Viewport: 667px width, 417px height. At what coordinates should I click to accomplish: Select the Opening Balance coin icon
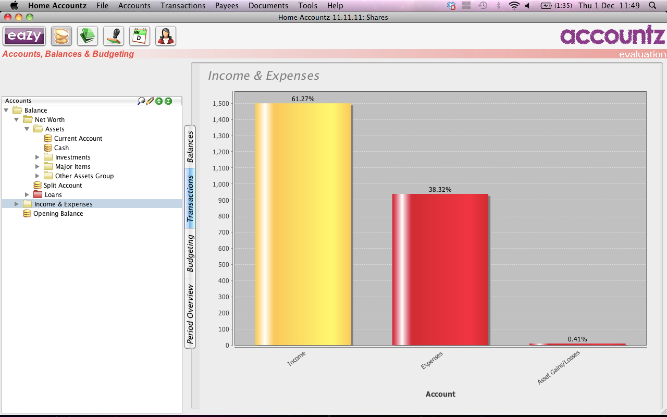click(27, 213)
